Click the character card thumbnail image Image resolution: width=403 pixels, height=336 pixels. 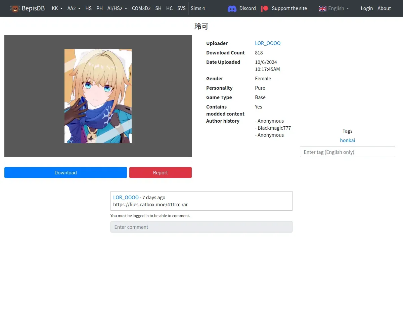(98, 96)
